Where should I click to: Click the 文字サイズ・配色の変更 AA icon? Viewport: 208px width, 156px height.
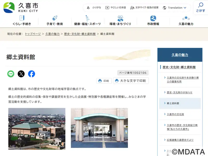point(132,8)
